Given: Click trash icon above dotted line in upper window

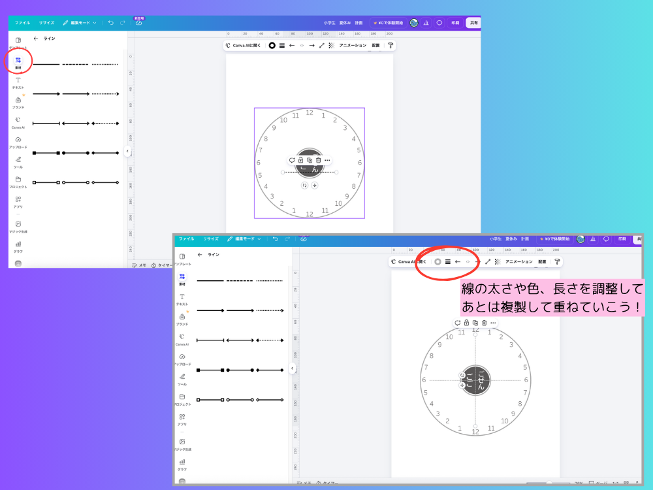Looking at the screenshot, I should [318, 160].
